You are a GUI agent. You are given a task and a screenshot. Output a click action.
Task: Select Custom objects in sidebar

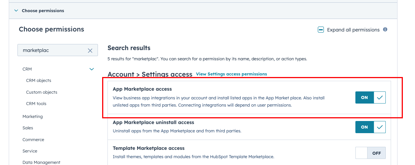[x=42, y=92]
